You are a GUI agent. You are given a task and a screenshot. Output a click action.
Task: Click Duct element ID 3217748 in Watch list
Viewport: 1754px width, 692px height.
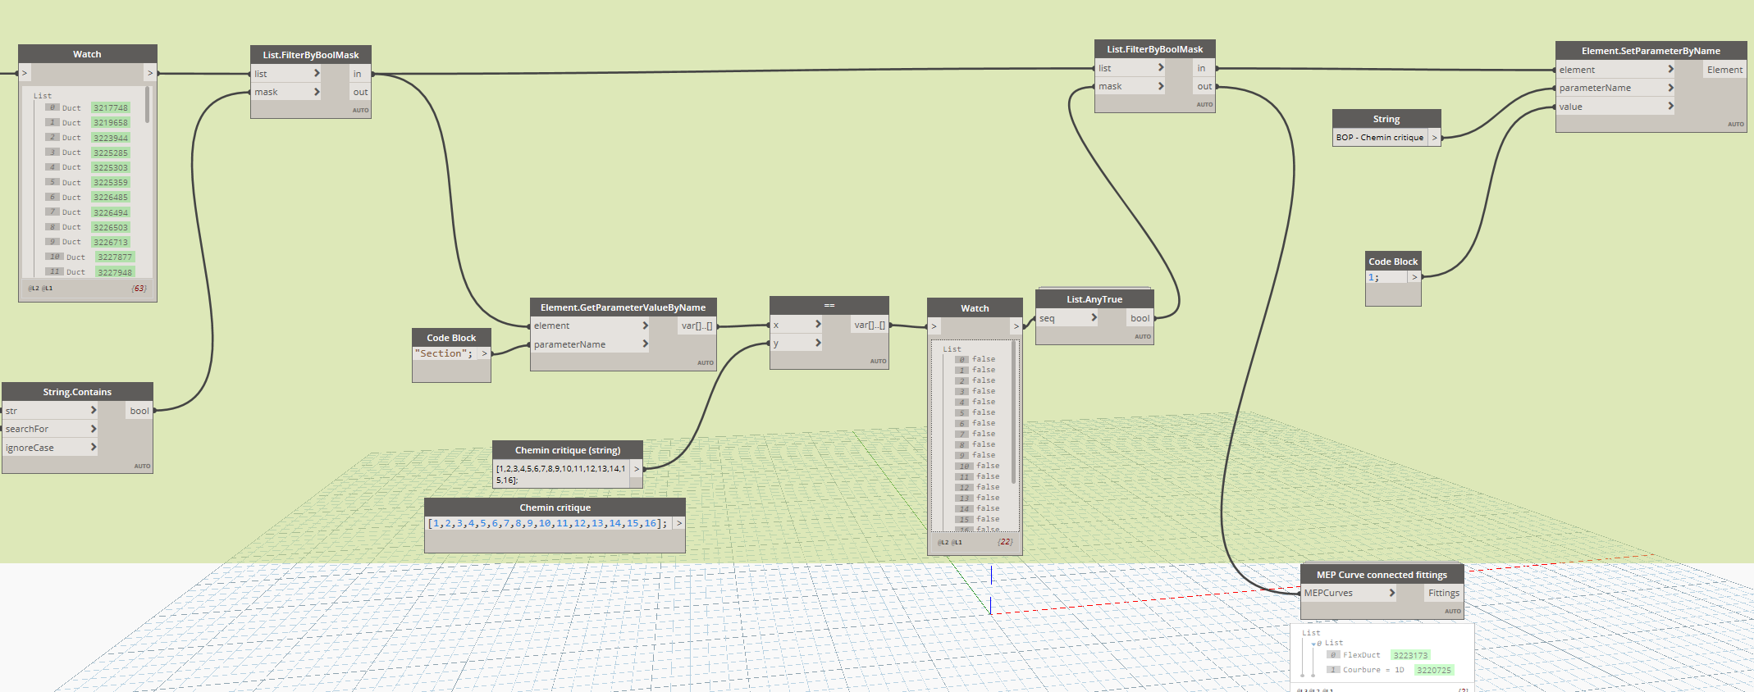pyautogui.click(x=110, y=108)
